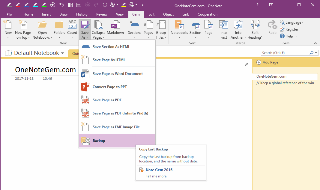This screenshot has width=320, height=190.
Task: Switch to the Edit tab
Action: tap(151, 14)
